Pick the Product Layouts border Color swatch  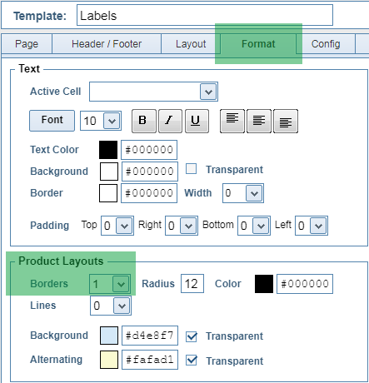pyautogui.click(x=264, y=284)
